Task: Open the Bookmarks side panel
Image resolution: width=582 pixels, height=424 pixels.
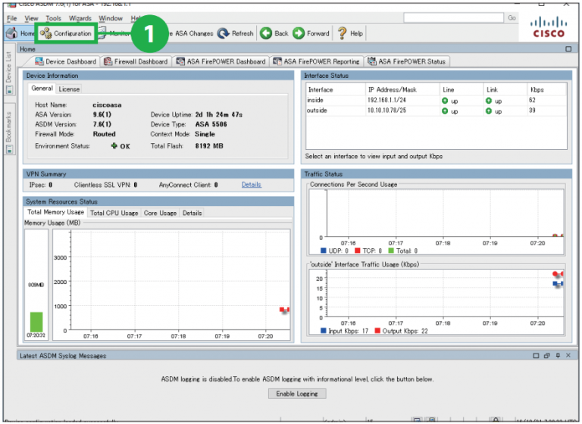Action: 8,127
